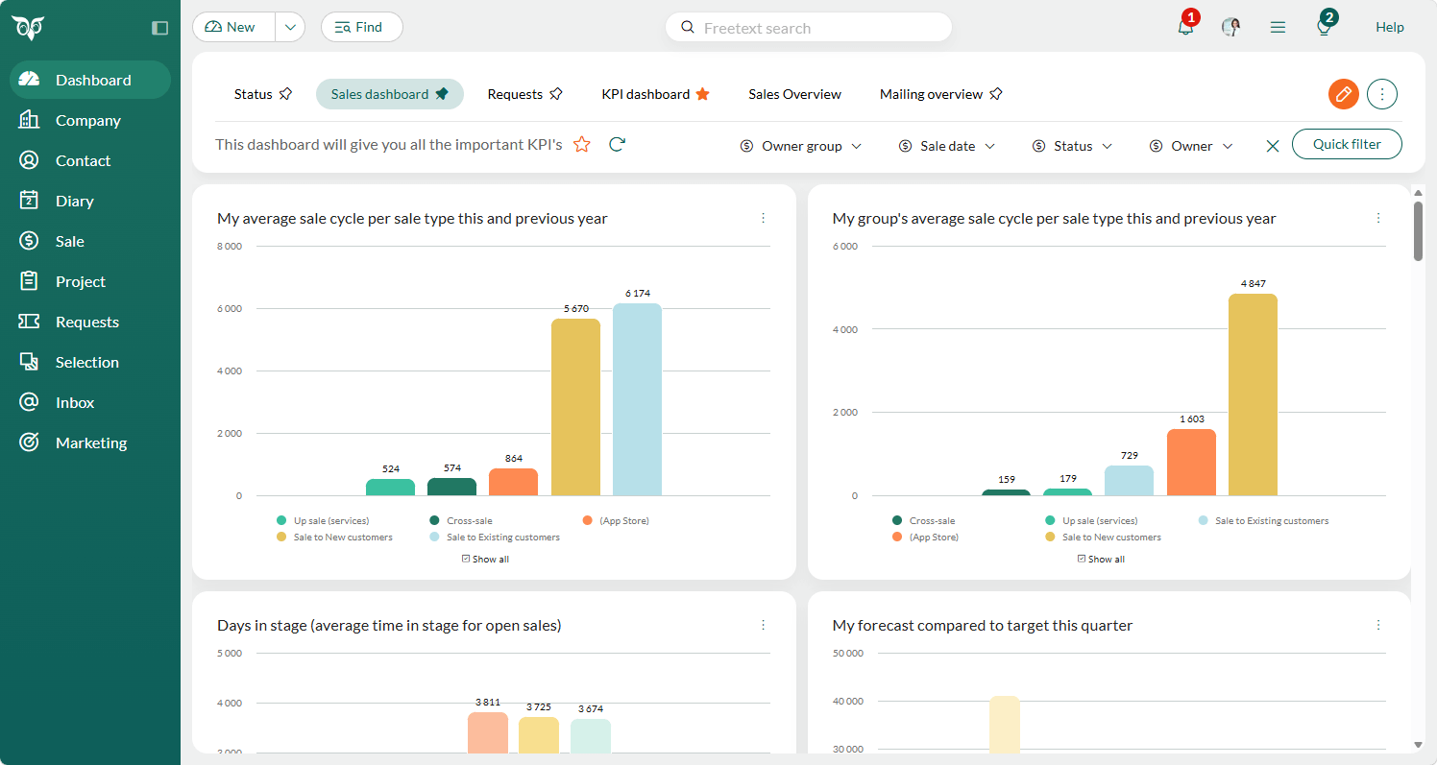Screen dimensions: 1437x765
Task: Click the 4 847 yellow bar in group's chart
Action: [x=1253, y=394]
